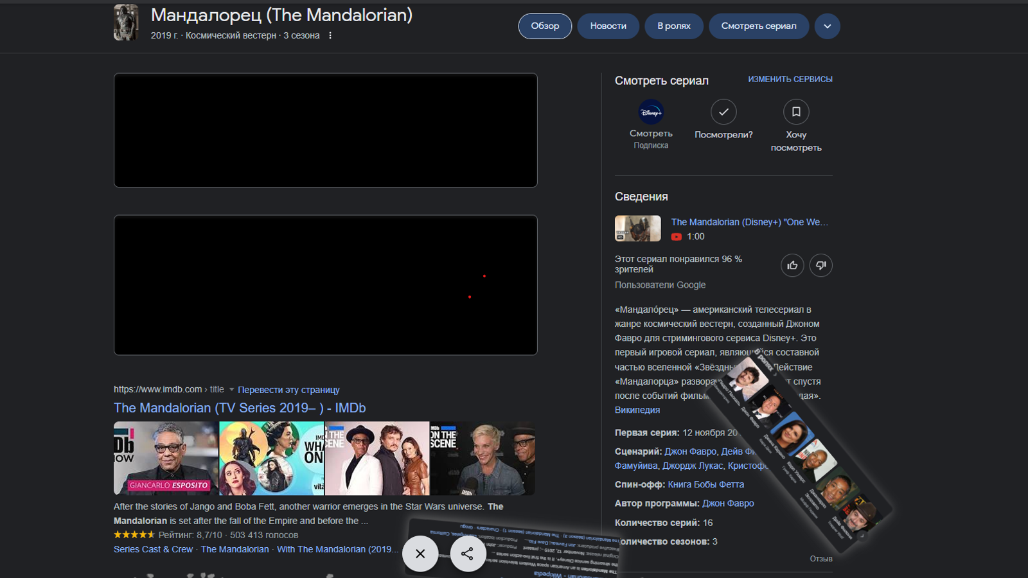This screenshot has width=1028, height=578.
Task: Click the Mandalorian poster image in the header
Action: pos(126,22)
